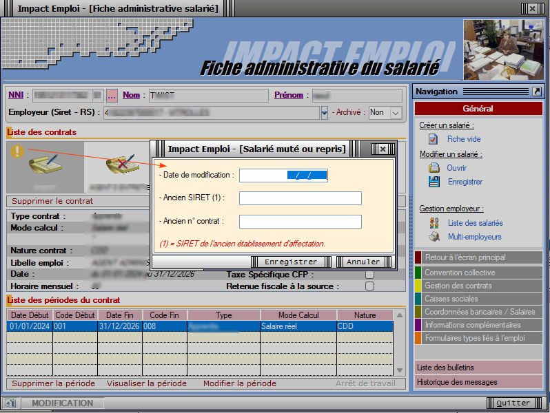Click Supprimer la période
The height and width of the screenshot is (413, 550).
pos(53,383)
